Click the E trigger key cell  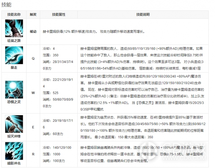pos(33,127)
